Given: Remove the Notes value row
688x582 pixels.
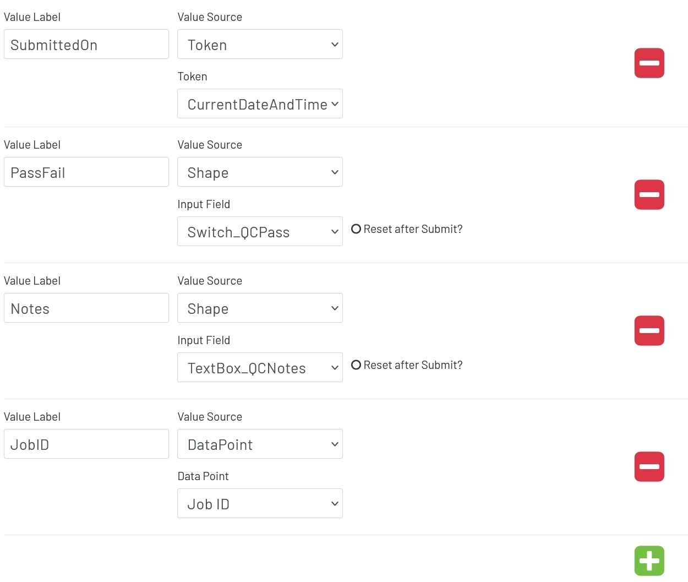Looking at the screenshot, I should tap(649, 330).
